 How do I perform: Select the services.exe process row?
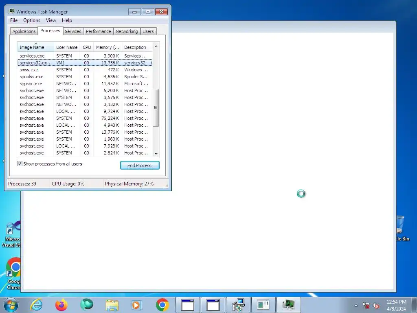pyautogui.click(x=85, y=56)
